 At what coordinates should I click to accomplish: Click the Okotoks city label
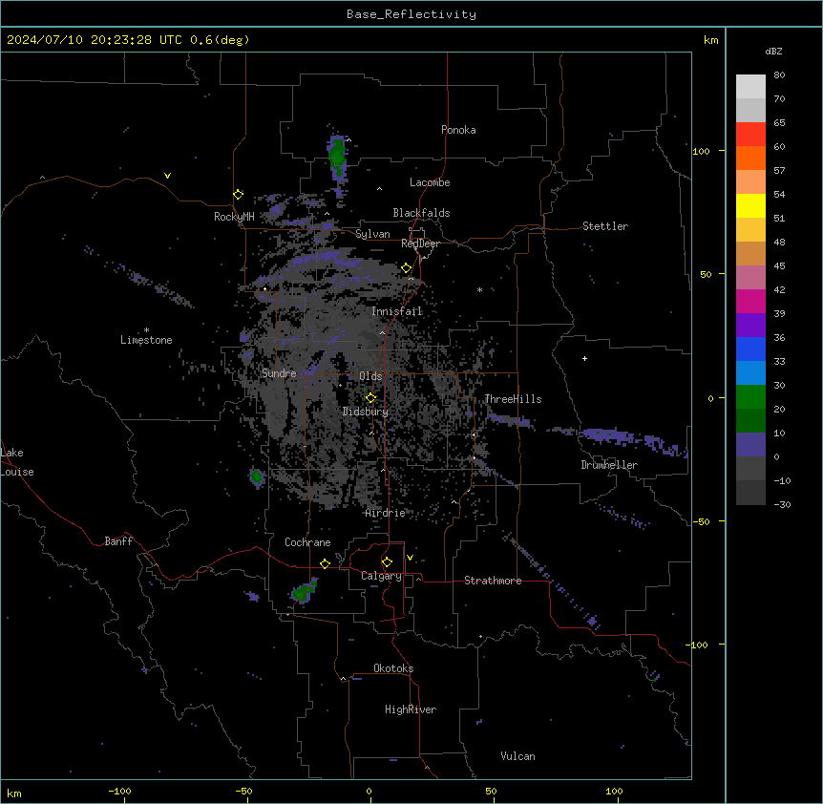click(x=393, y=668)
